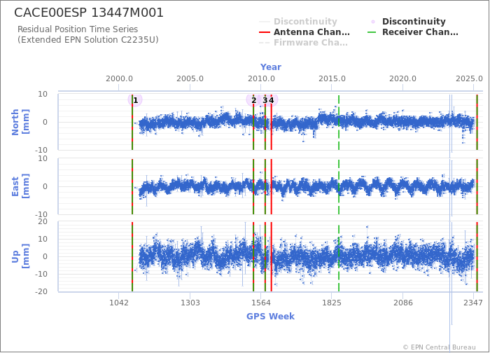This screenshot has height=353, width=490.
Task: Click the 2000.0 year tick label
Action: click(119, 78)
